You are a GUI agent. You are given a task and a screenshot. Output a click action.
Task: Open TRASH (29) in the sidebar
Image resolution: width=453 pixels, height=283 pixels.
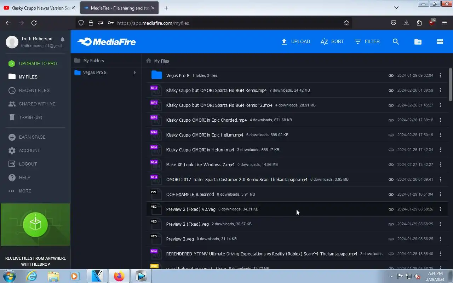point(25,117)
